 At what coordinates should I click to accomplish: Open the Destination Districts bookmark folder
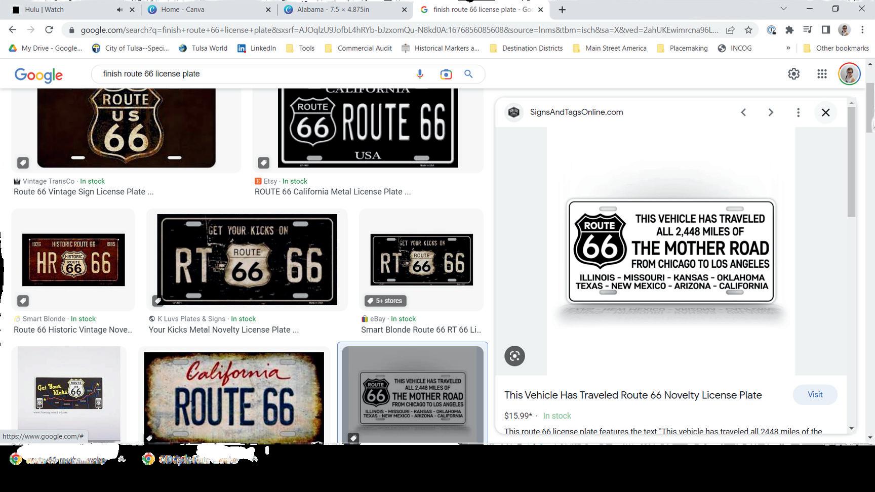tap(526, 48)
